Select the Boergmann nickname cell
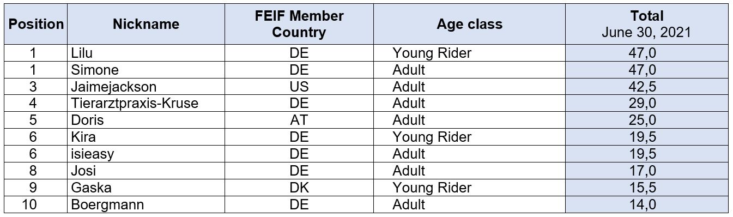Viewport: 733px width, 217px height. pos(146,204)
